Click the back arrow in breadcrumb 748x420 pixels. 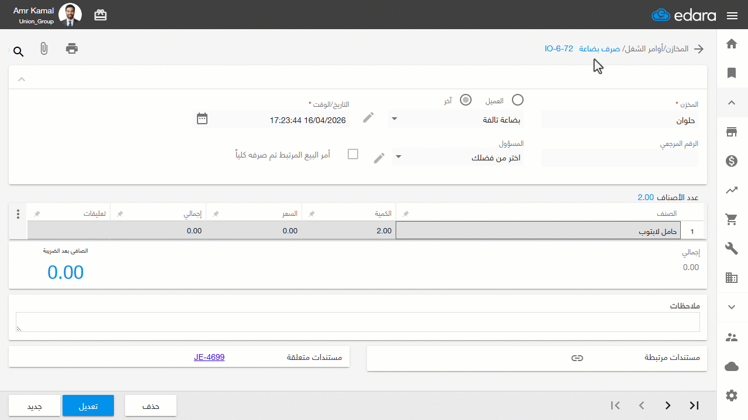[x=699, y=49]
